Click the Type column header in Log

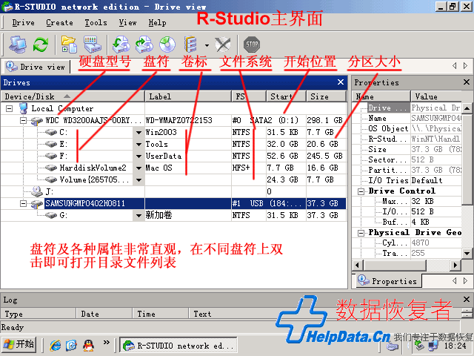(38, 314)
